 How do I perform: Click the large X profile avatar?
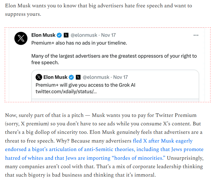point(21,39)
